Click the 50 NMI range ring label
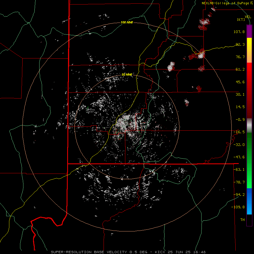 [127, 75]
